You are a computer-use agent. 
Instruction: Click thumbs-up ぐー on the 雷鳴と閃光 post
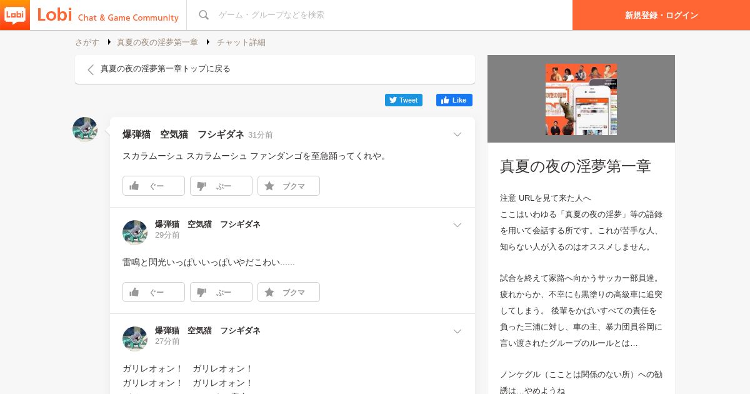pyautogui.click(x=154, y=292)
